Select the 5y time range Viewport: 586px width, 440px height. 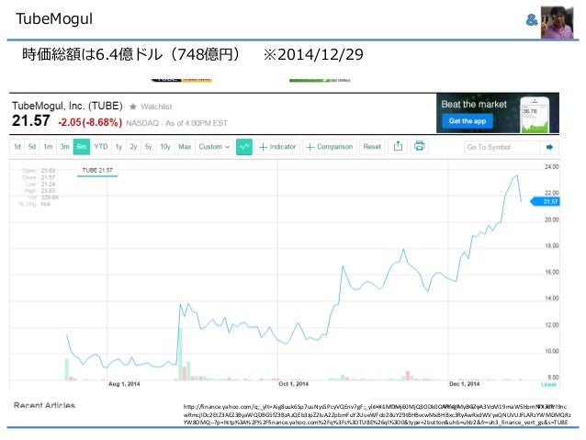(x=149, y=147)
